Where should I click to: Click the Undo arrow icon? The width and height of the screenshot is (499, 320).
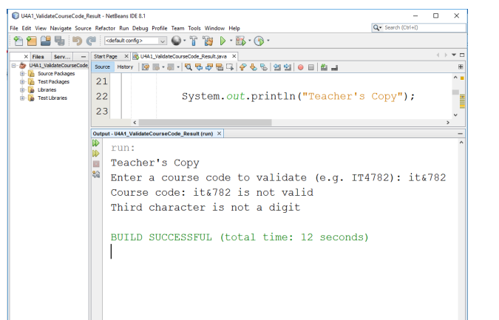77,41
